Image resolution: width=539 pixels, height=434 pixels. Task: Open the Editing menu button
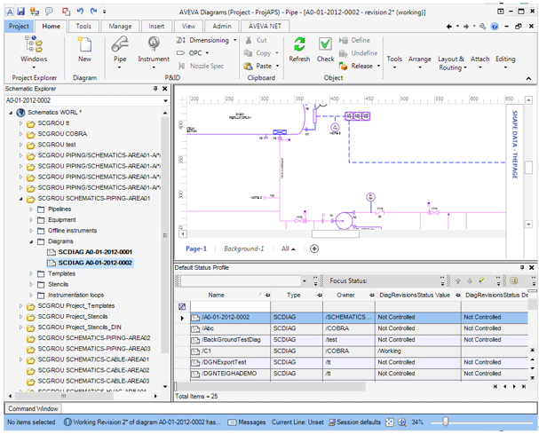[x=505, y=61]
